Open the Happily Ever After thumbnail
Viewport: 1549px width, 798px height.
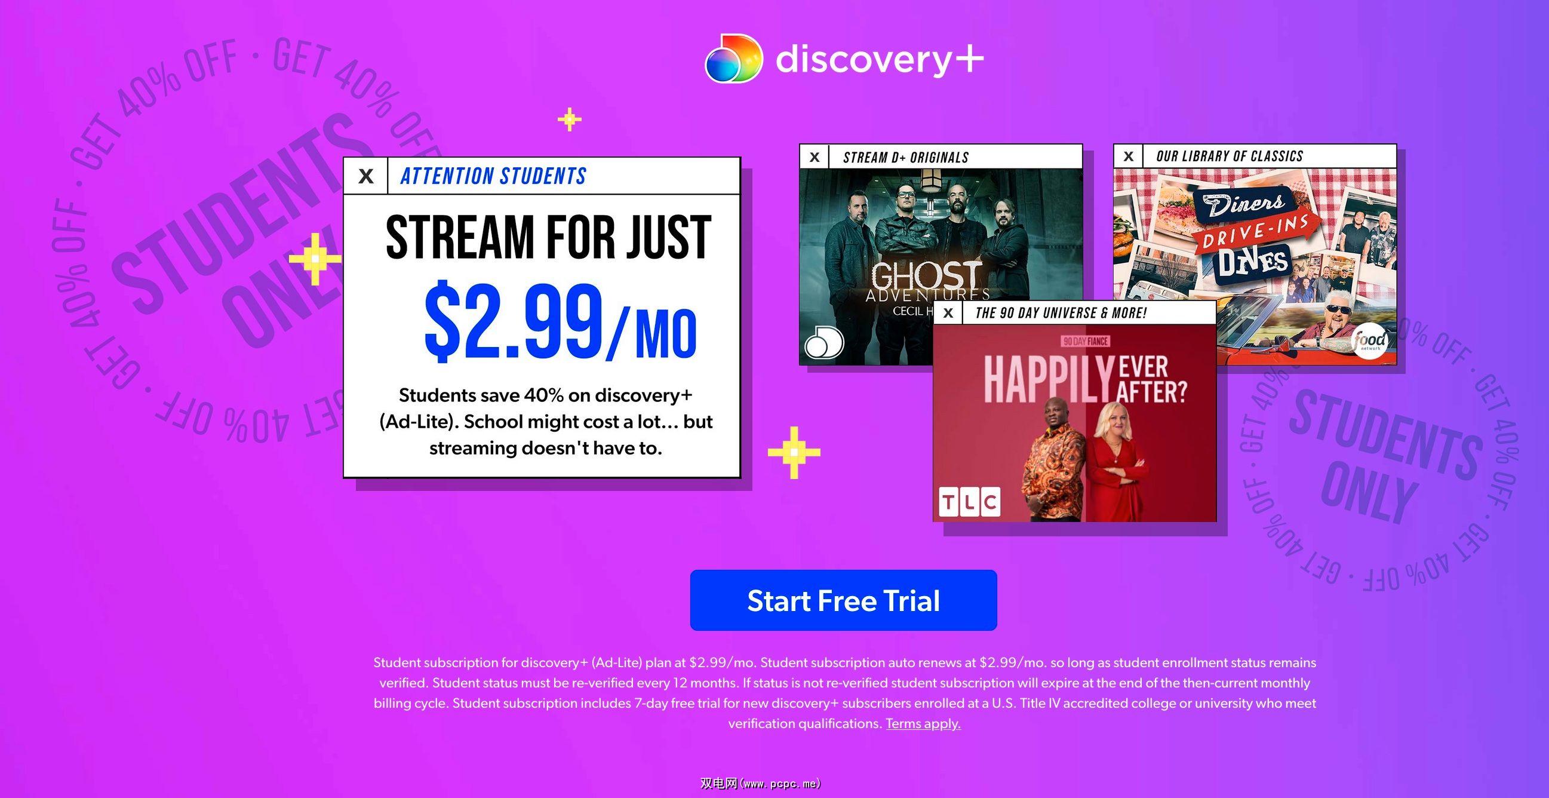[1074, 423]
